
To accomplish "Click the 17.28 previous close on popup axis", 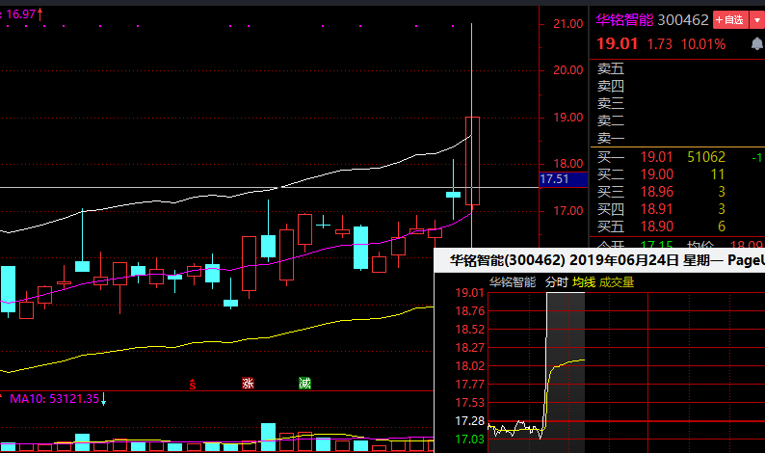I will pos(469,421).
